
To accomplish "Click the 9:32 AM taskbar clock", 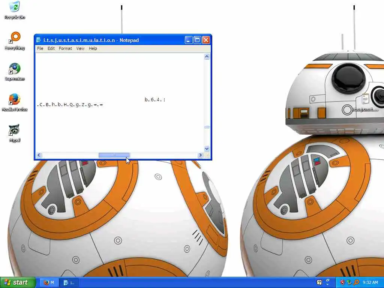I will (x=370, y=283).
